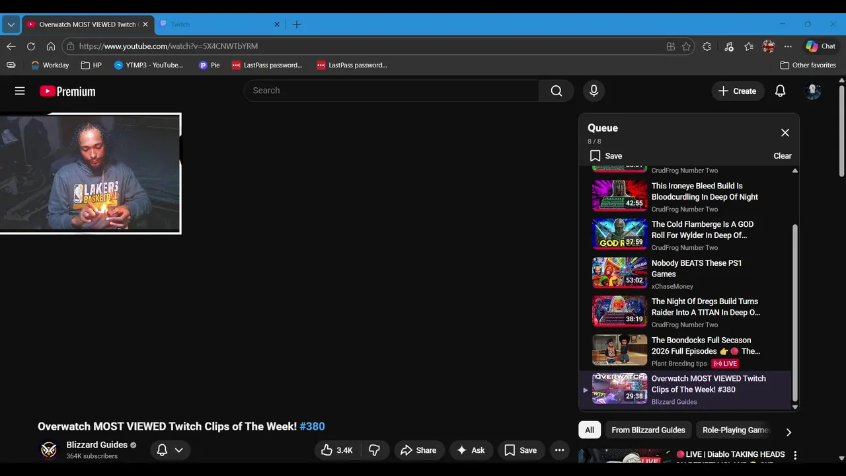This screenshot has height=476, width=846.
Task: Open the Workday bookmark
Action: click(50, 65)
